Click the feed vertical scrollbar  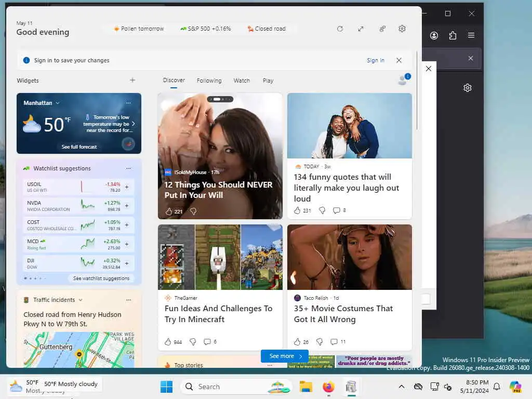[x=417, y=90]
